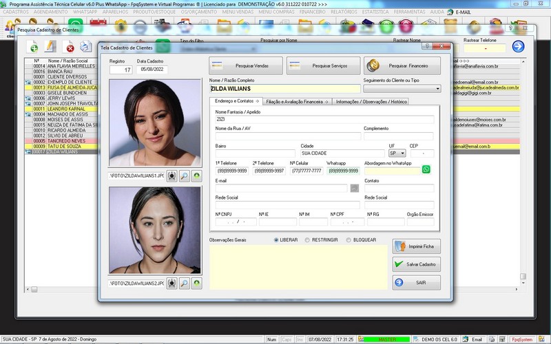Open the E-MAIL menu item
Viewport: 551px width, 344px height.
tap(459, 12)
